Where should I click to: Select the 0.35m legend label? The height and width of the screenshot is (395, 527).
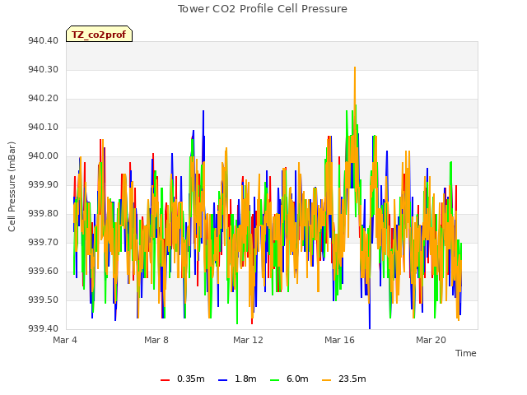pos(191,379)
